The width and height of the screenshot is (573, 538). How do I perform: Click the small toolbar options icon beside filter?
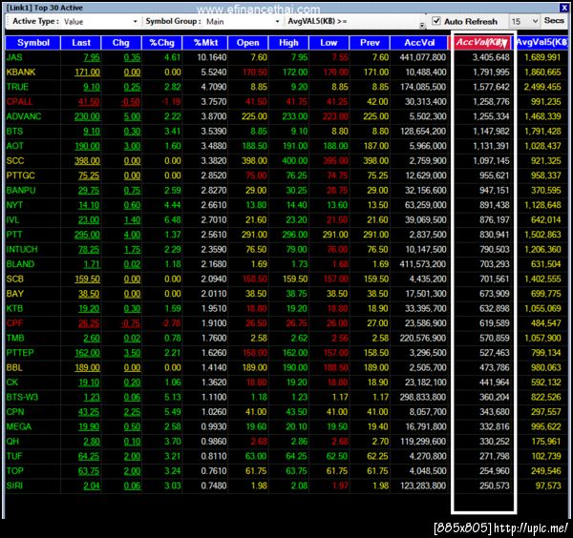point(422,25)
